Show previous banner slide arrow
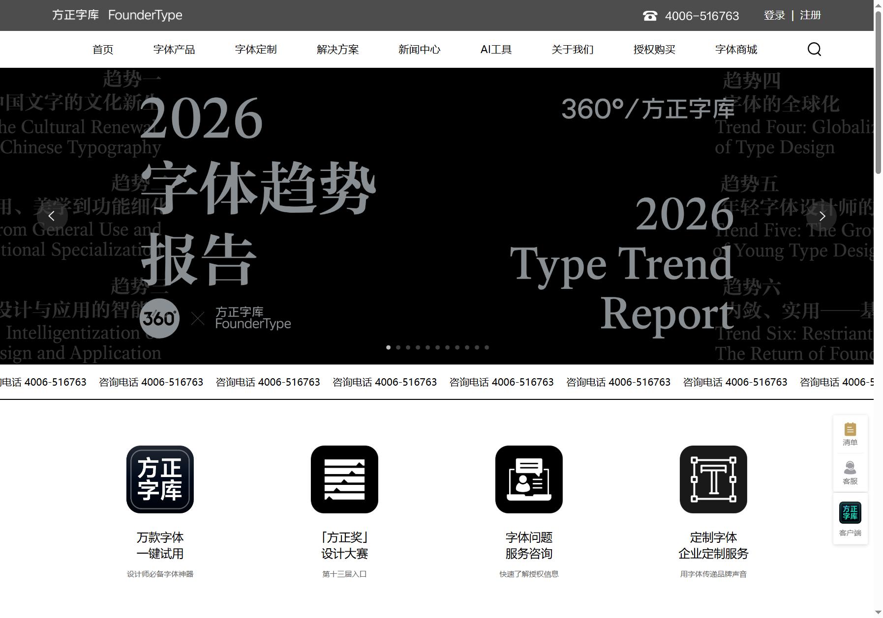Screen dimensions: 883x618 52,216
